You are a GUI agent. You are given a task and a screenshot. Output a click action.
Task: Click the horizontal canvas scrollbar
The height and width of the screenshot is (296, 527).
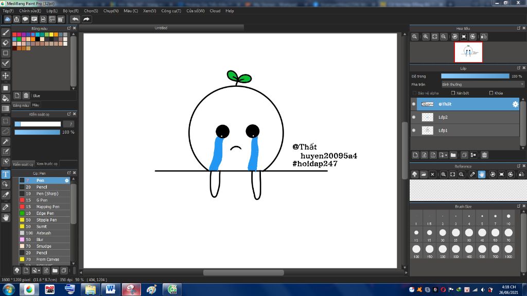(243, 272)
